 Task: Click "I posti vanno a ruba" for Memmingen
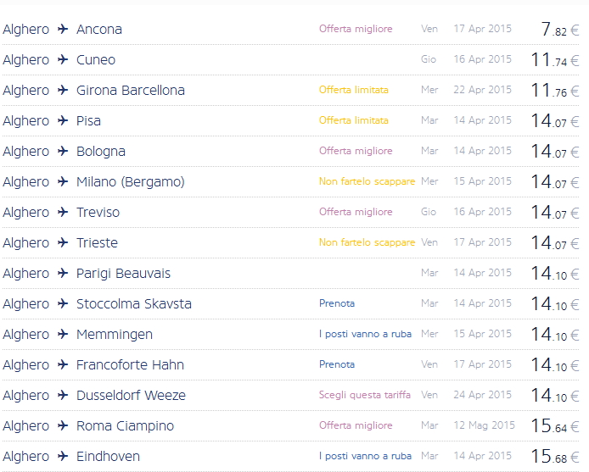click(x=365, y=334)
